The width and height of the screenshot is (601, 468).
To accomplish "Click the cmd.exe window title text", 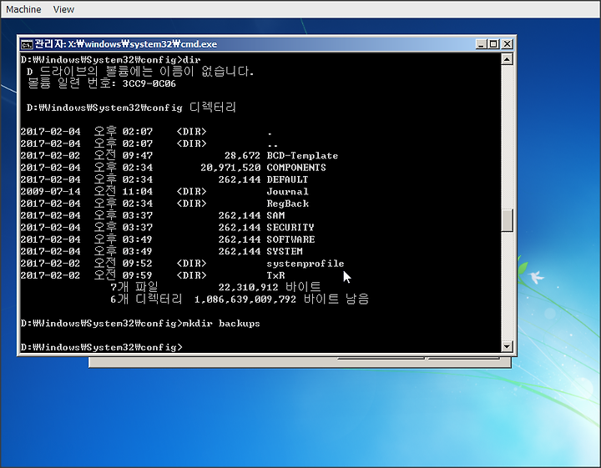I will [x=126, y=44].
